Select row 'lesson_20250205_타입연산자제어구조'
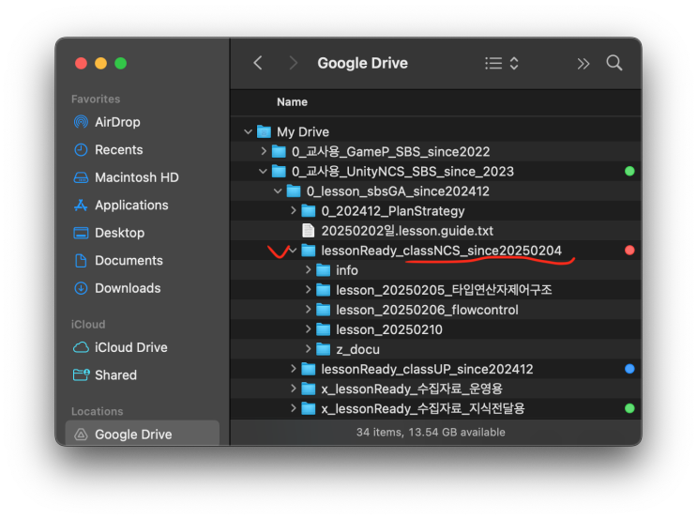The image size is (697, 519). click(x=435, y=290)
